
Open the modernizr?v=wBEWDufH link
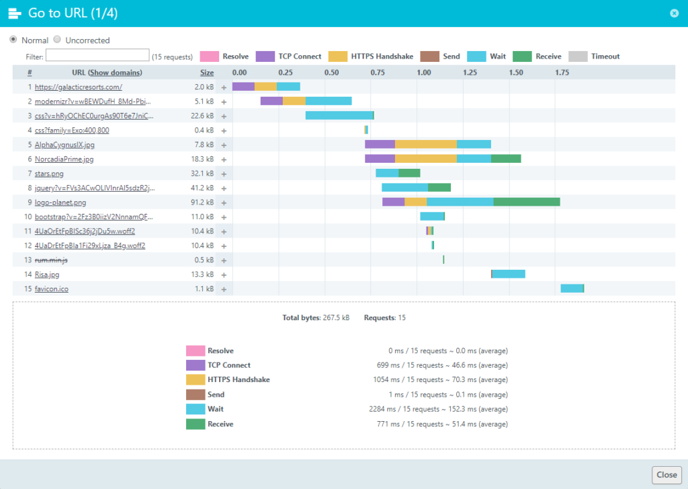(93, 102)
